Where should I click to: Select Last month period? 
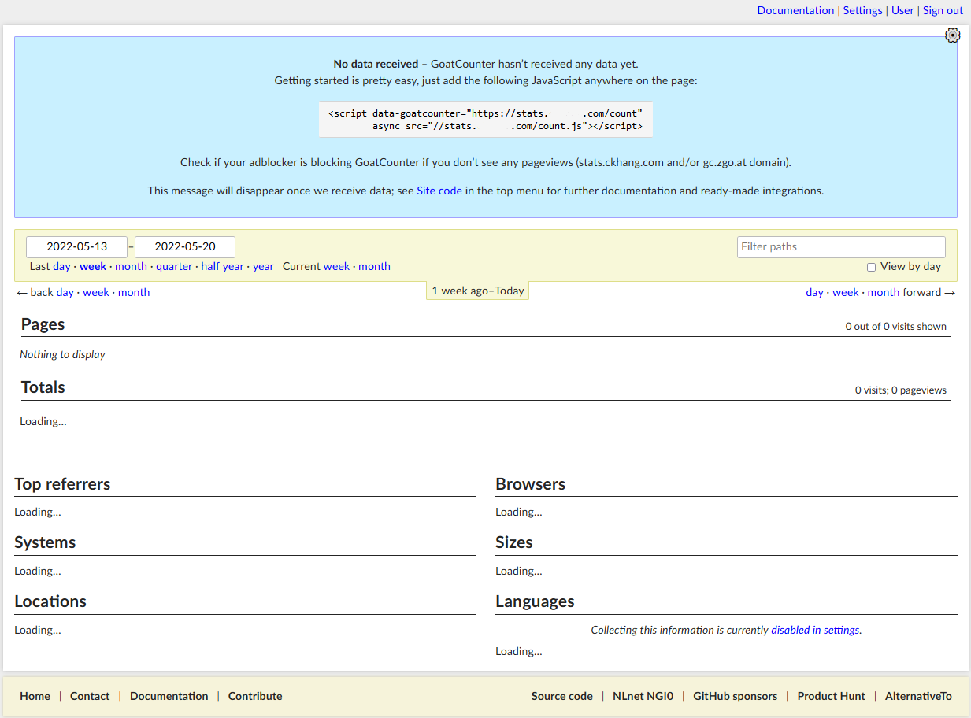(131, 266)
